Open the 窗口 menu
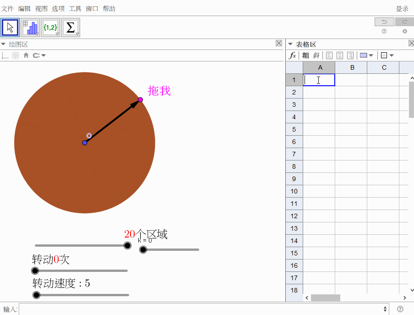The height and width of the screenshot is (315, 414). (92, 9)
